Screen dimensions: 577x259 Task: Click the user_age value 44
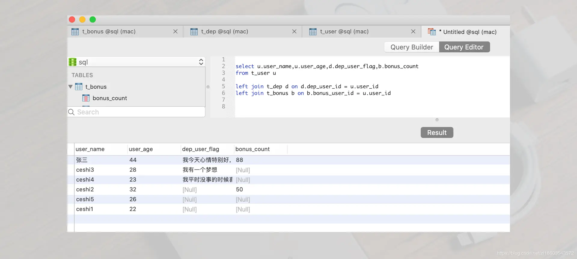tap(133, 160)
